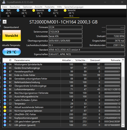Select drive H: I: yellow caution orb
The image size is (127, 130).
(x=65, y=10)
